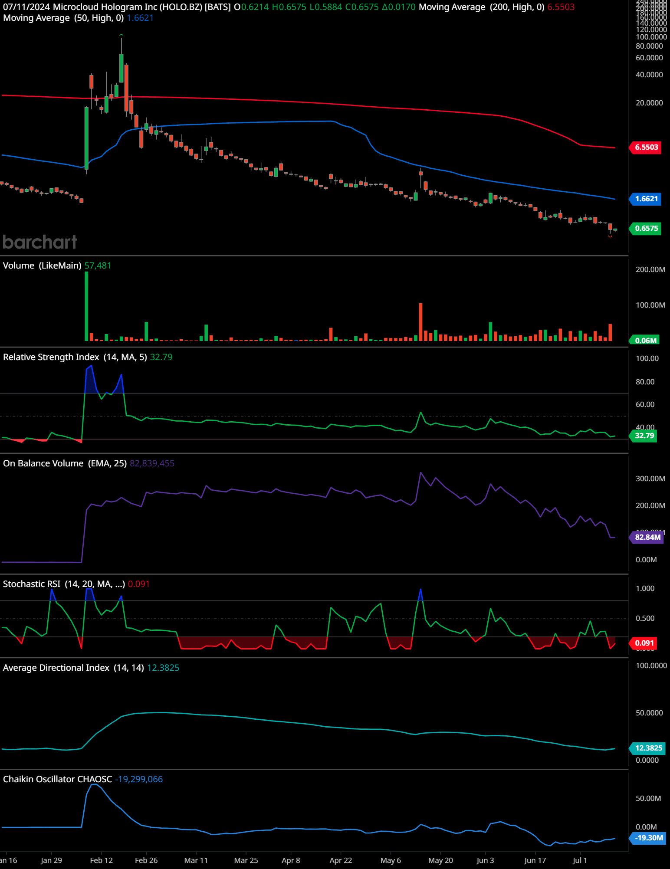Click the On Balance Volume (EMA, 25) label
Viewport: 670px width, 869px height.
65,463
